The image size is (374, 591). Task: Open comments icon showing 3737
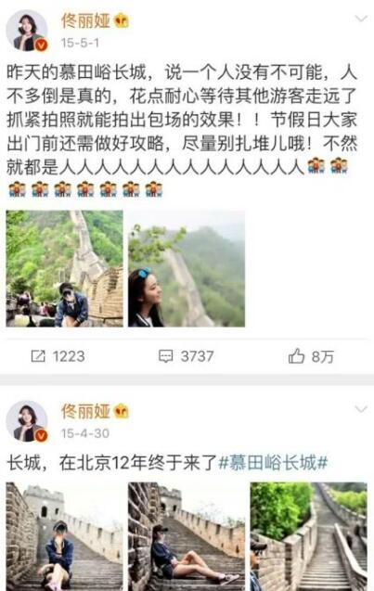pyautogui.click(x=165, y=356)
